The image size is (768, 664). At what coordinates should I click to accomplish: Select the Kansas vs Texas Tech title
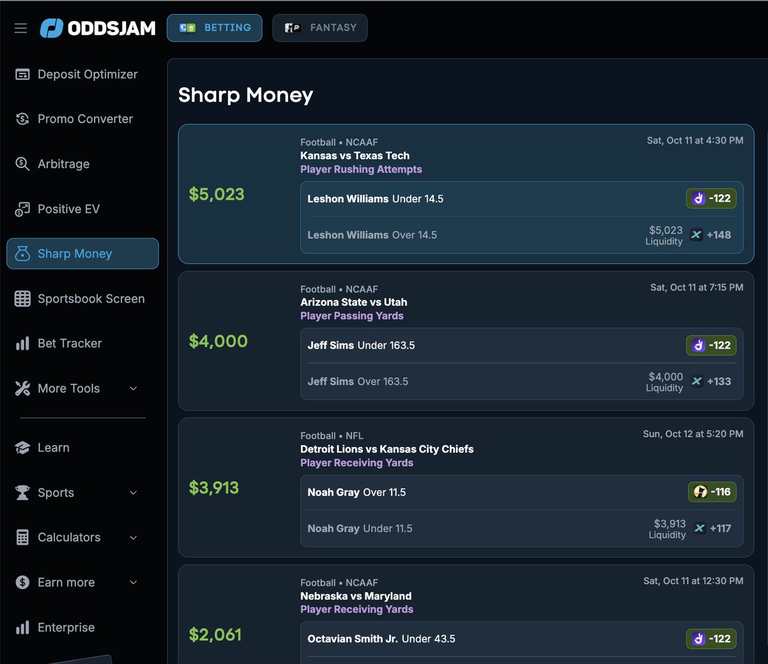coord(355,155)
